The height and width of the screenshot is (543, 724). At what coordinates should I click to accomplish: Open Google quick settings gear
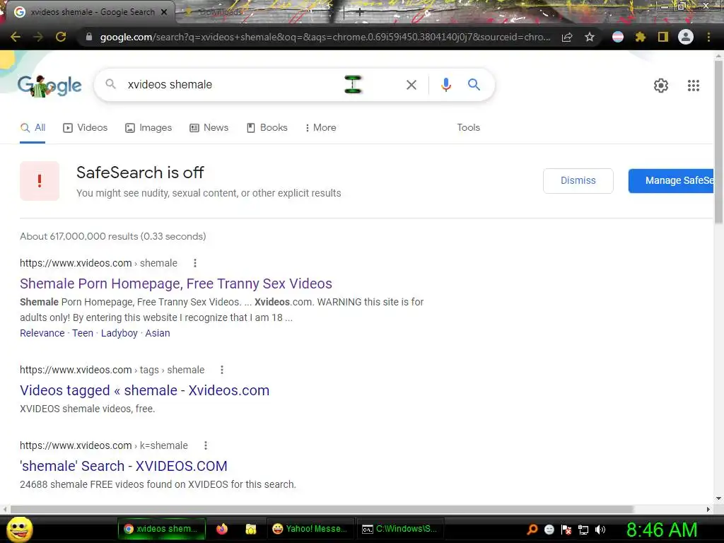pyautogui.click(x=661, y=86)
